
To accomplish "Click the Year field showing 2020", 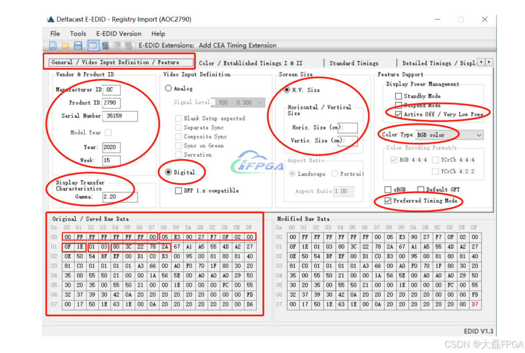I will point(112,147).
